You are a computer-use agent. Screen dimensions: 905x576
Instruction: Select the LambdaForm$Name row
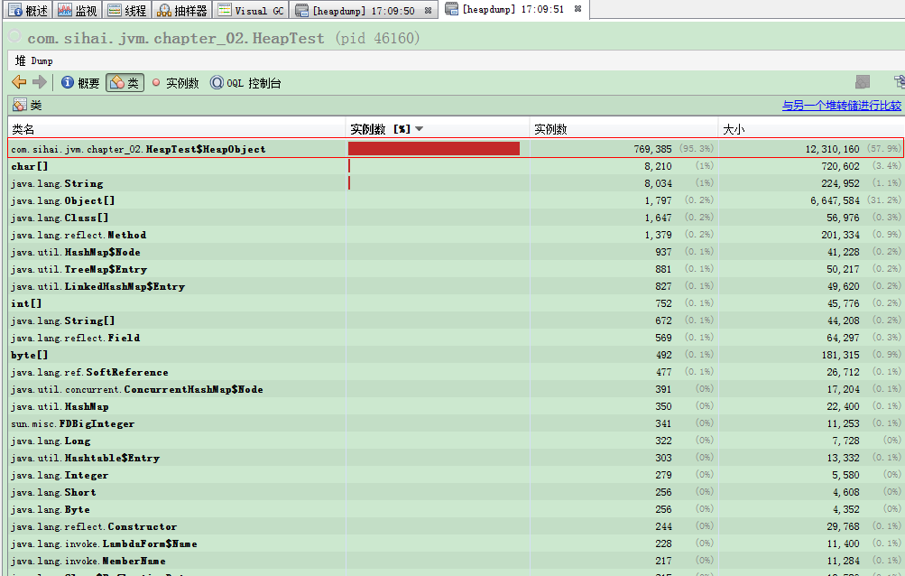[x=456, y=543]
